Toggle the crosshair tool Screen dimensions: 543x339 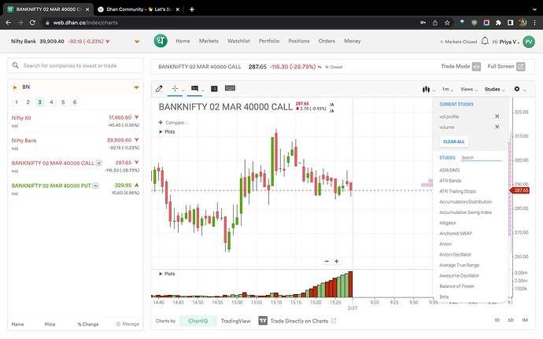coord(175,89)
